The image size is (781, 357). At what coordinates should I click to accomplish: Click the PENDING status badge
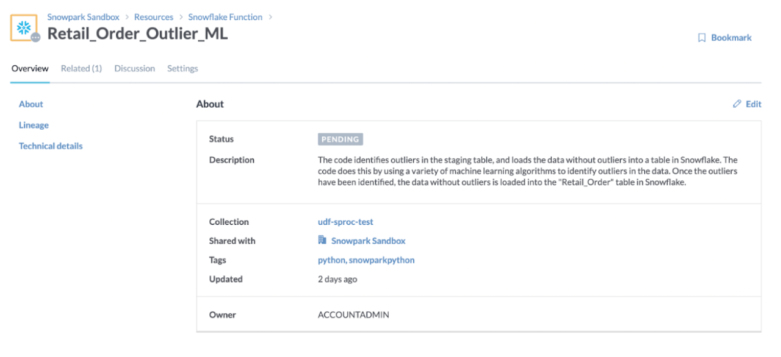point(340,139)
